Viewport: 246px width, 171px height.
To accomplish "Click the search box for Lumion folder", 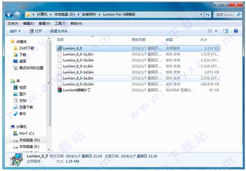I will pos(228,15).
